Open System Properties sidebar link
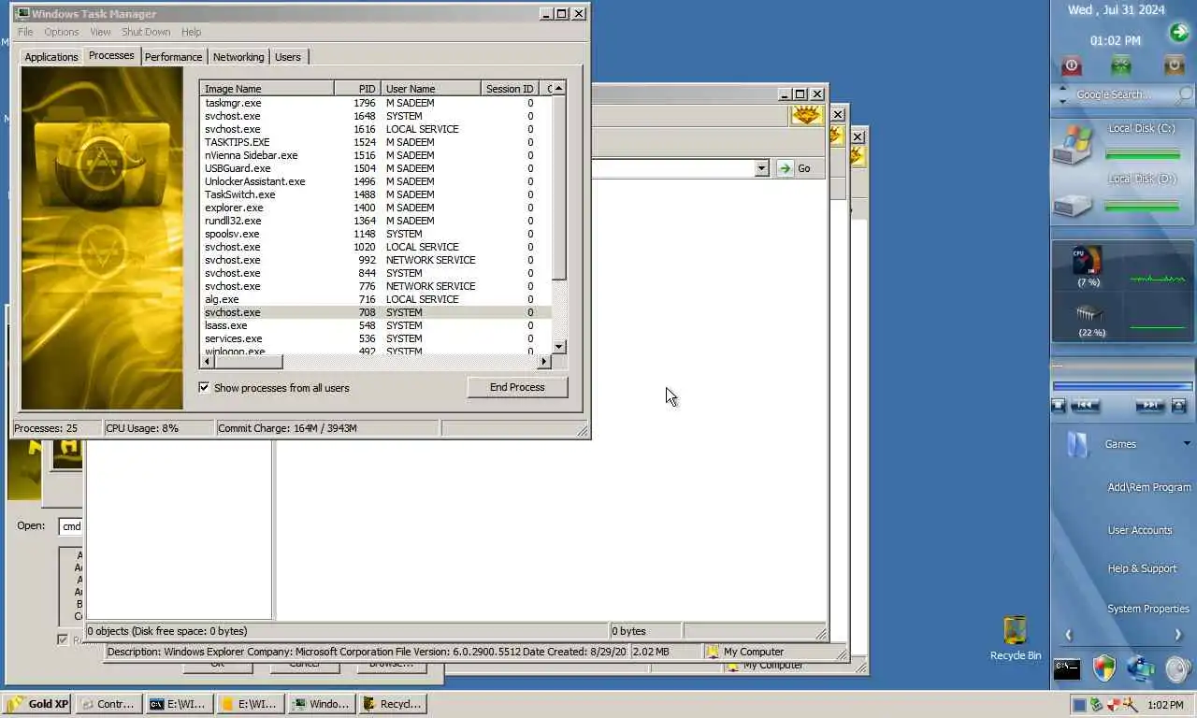1197x718 pixels. tap(1148, 609)
